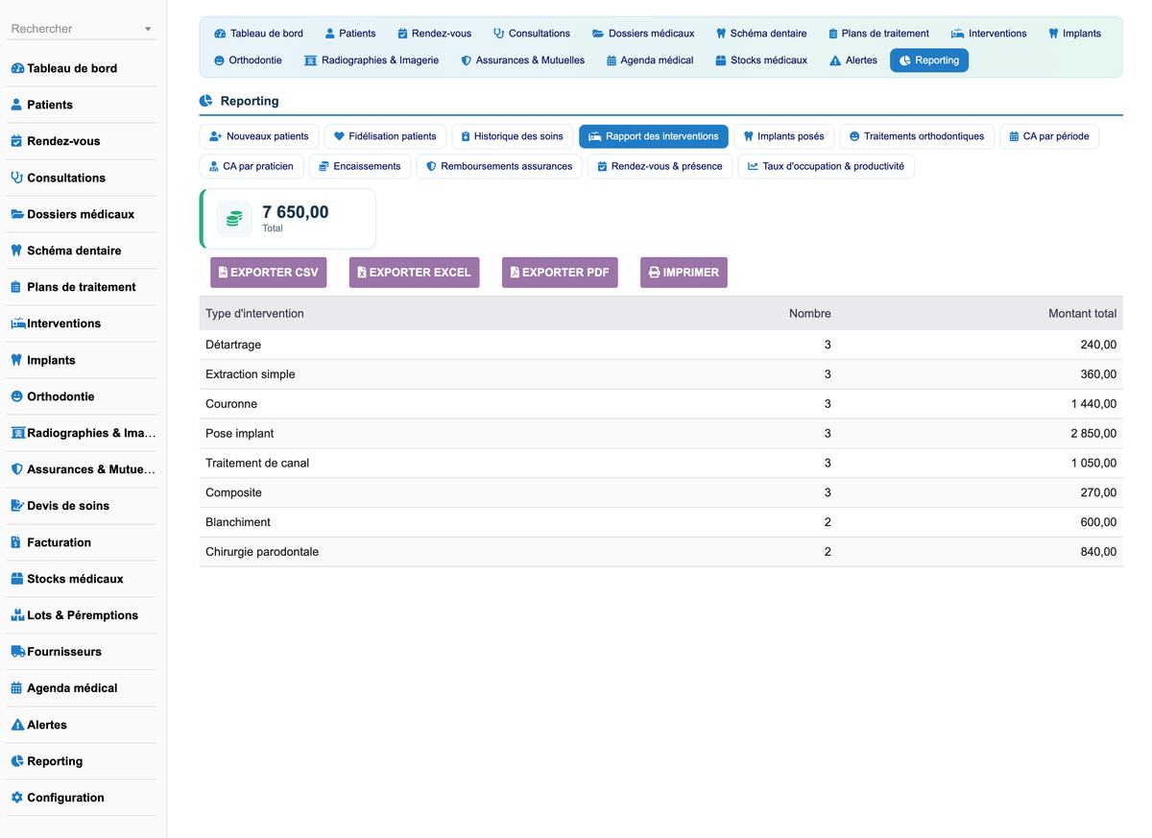Select Rapport des interventions report tab
Image resolution: width=1152 pixels, height=838 pixels.
point(654,136)
